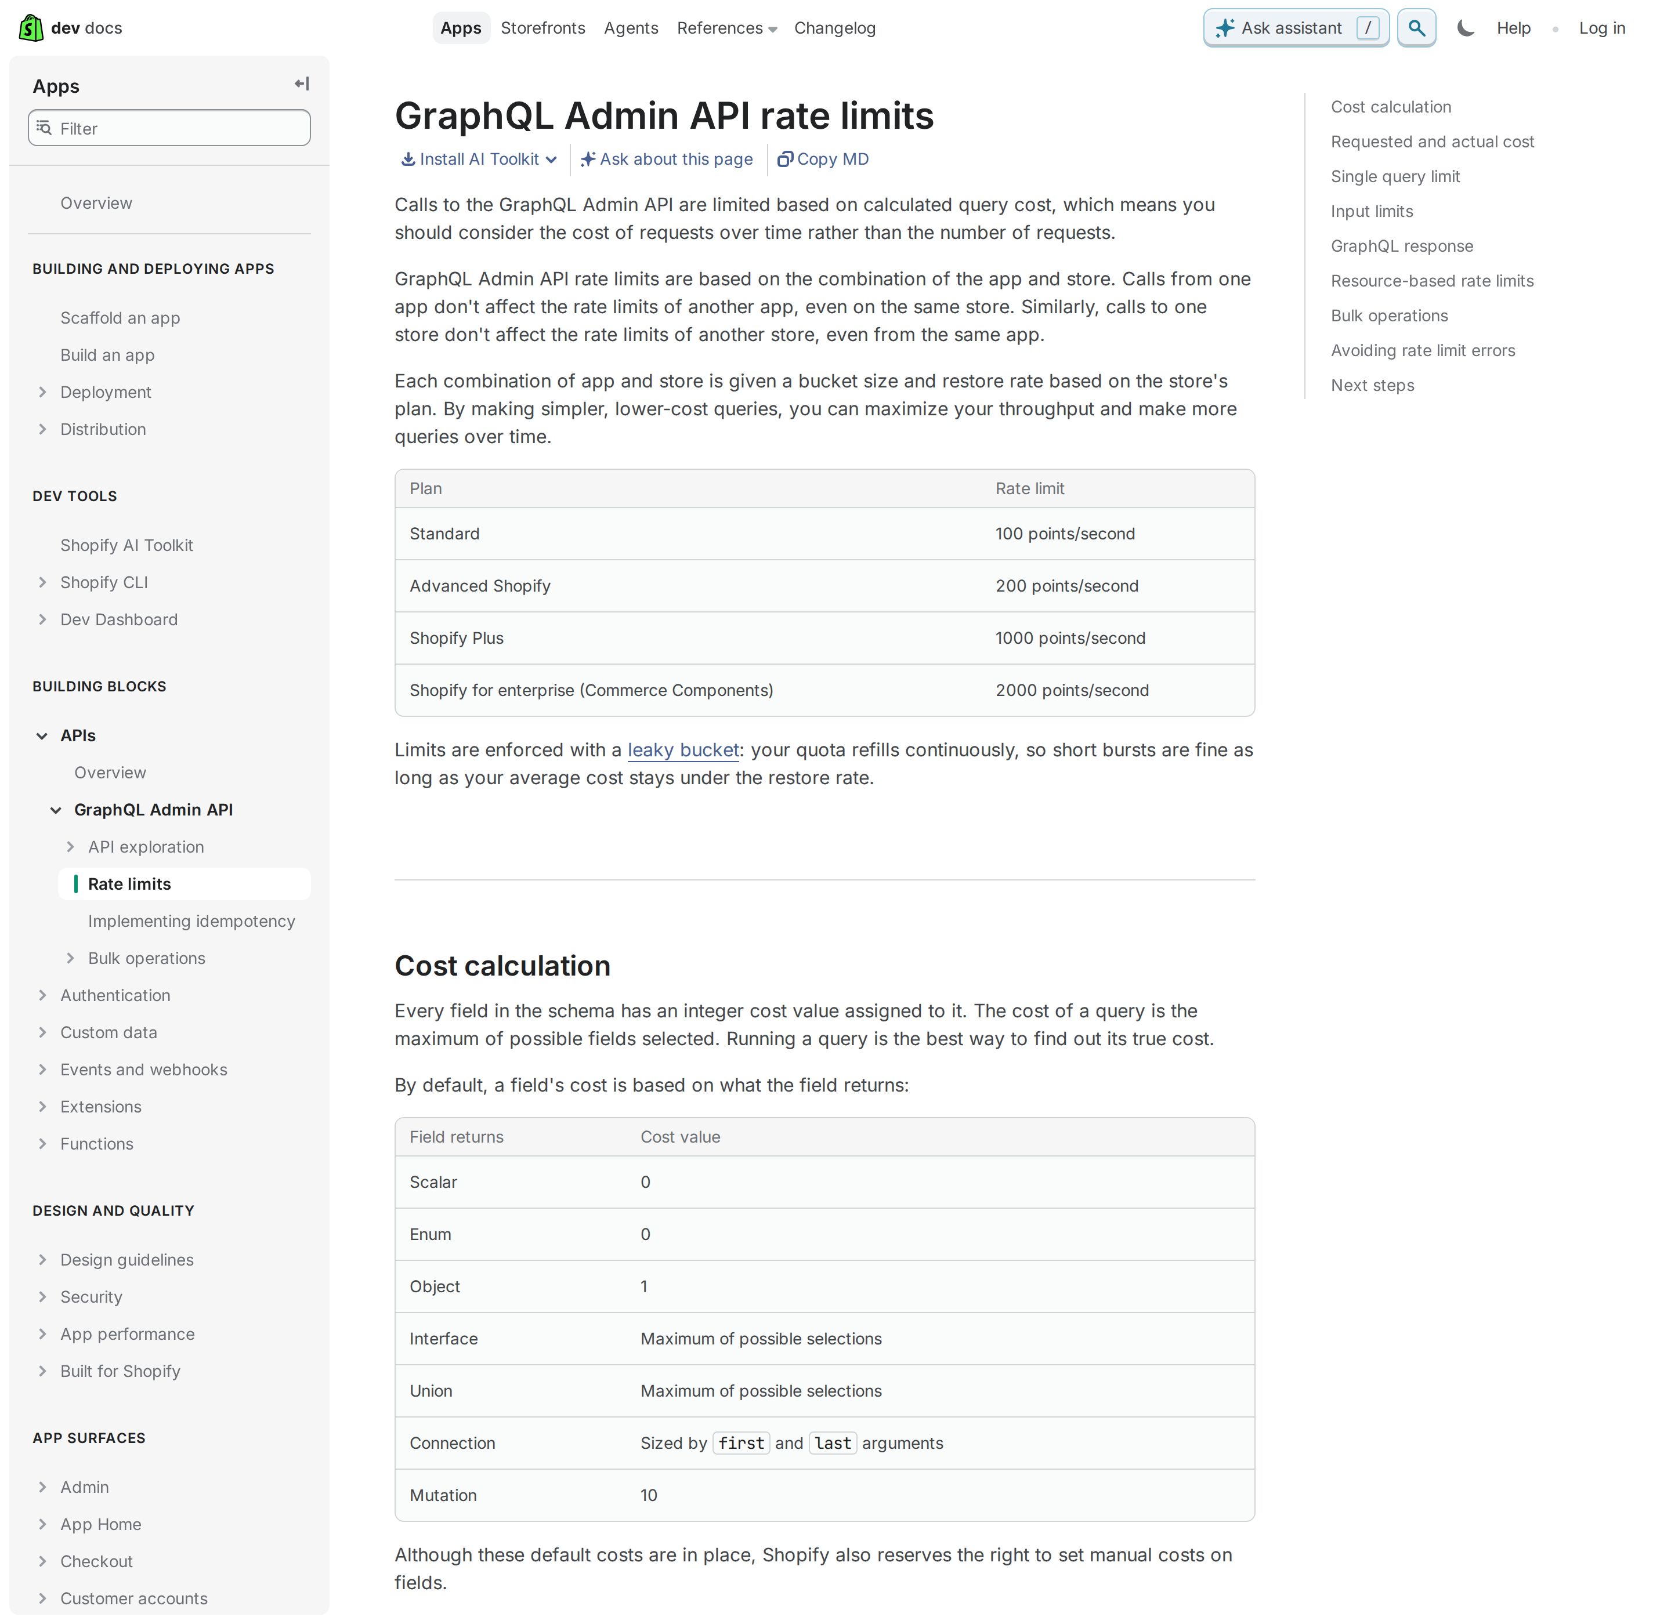Open the Storefronts top navigation tab

pyautogui.click(x=542, y=28)
